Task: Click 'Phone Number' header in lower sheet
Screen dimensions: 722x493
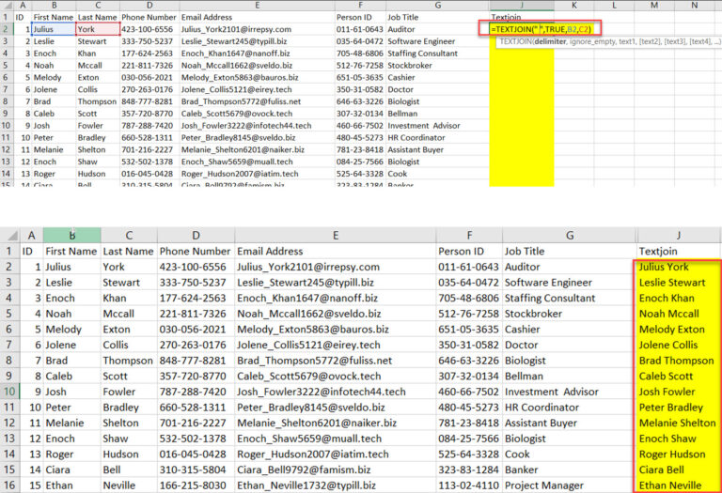Action: (196, 251)
